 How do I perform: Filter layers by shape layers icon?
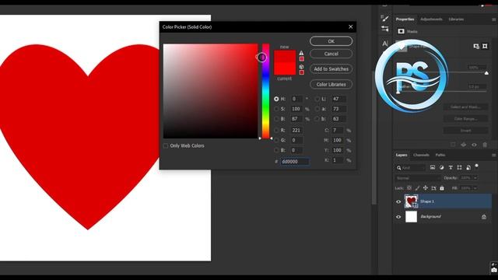pyautogui.click(x=459, y=167)
